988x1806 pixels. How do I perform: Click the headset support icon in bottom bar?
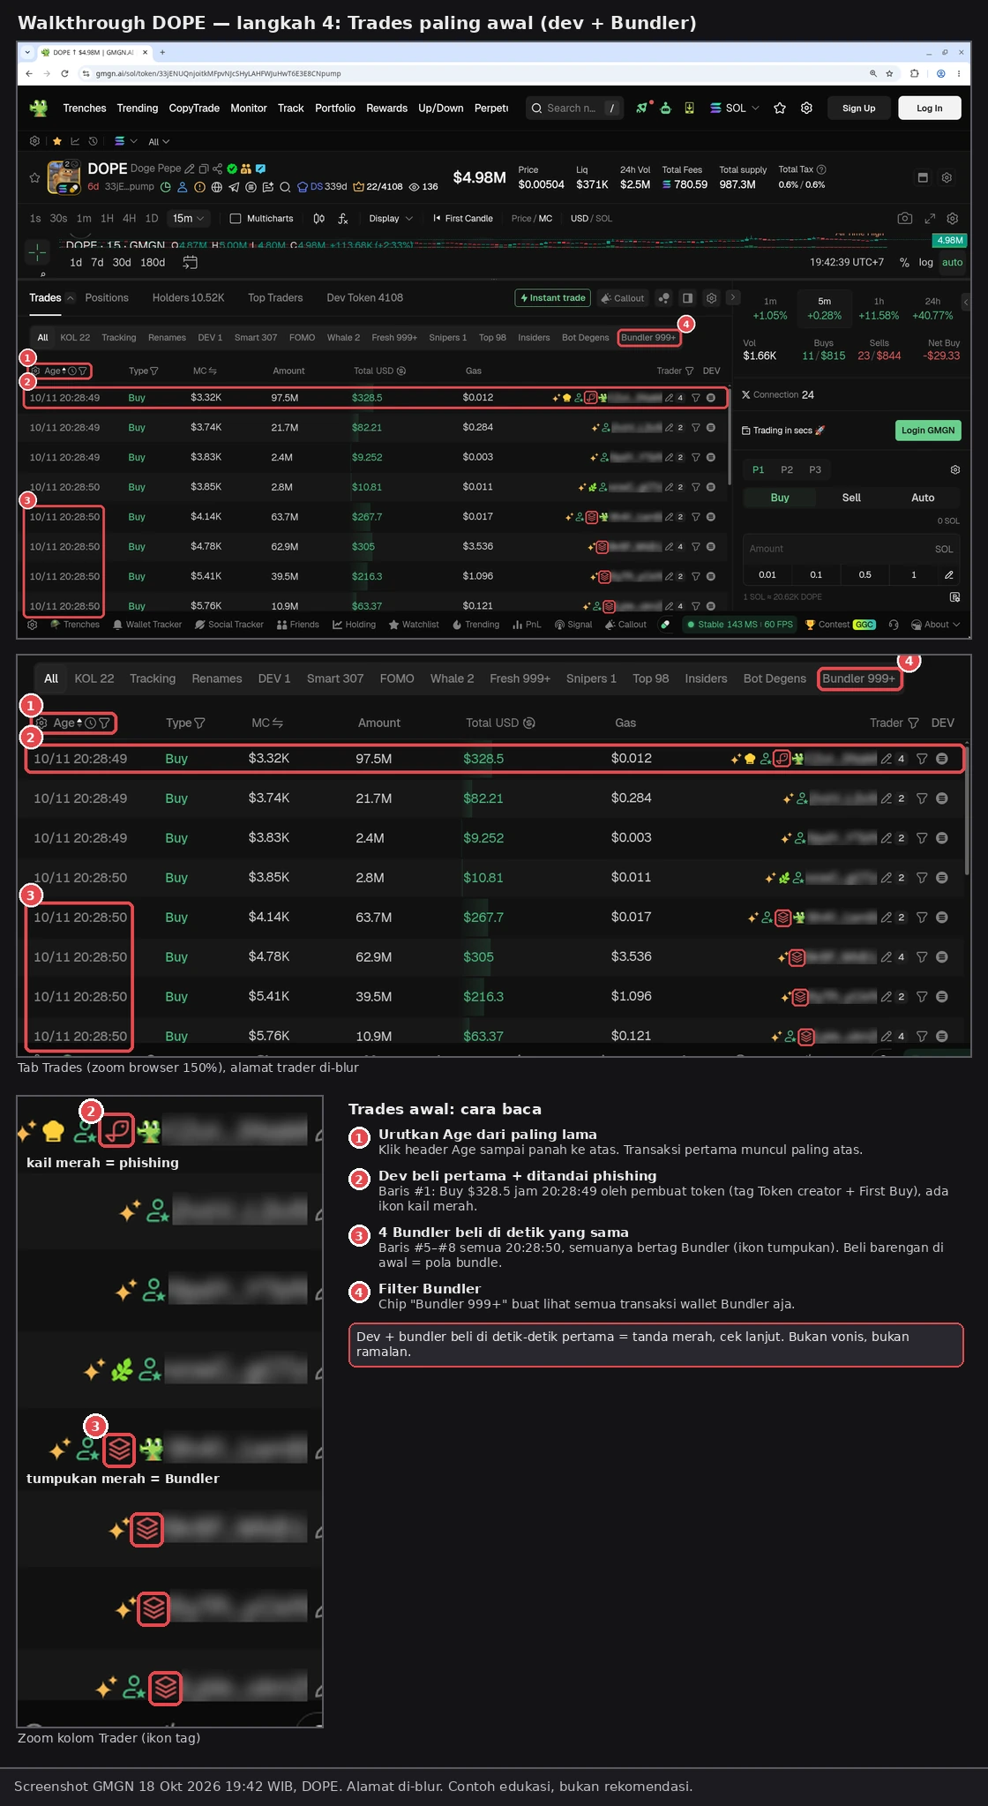pyautogui.click(x=894, y=625)
